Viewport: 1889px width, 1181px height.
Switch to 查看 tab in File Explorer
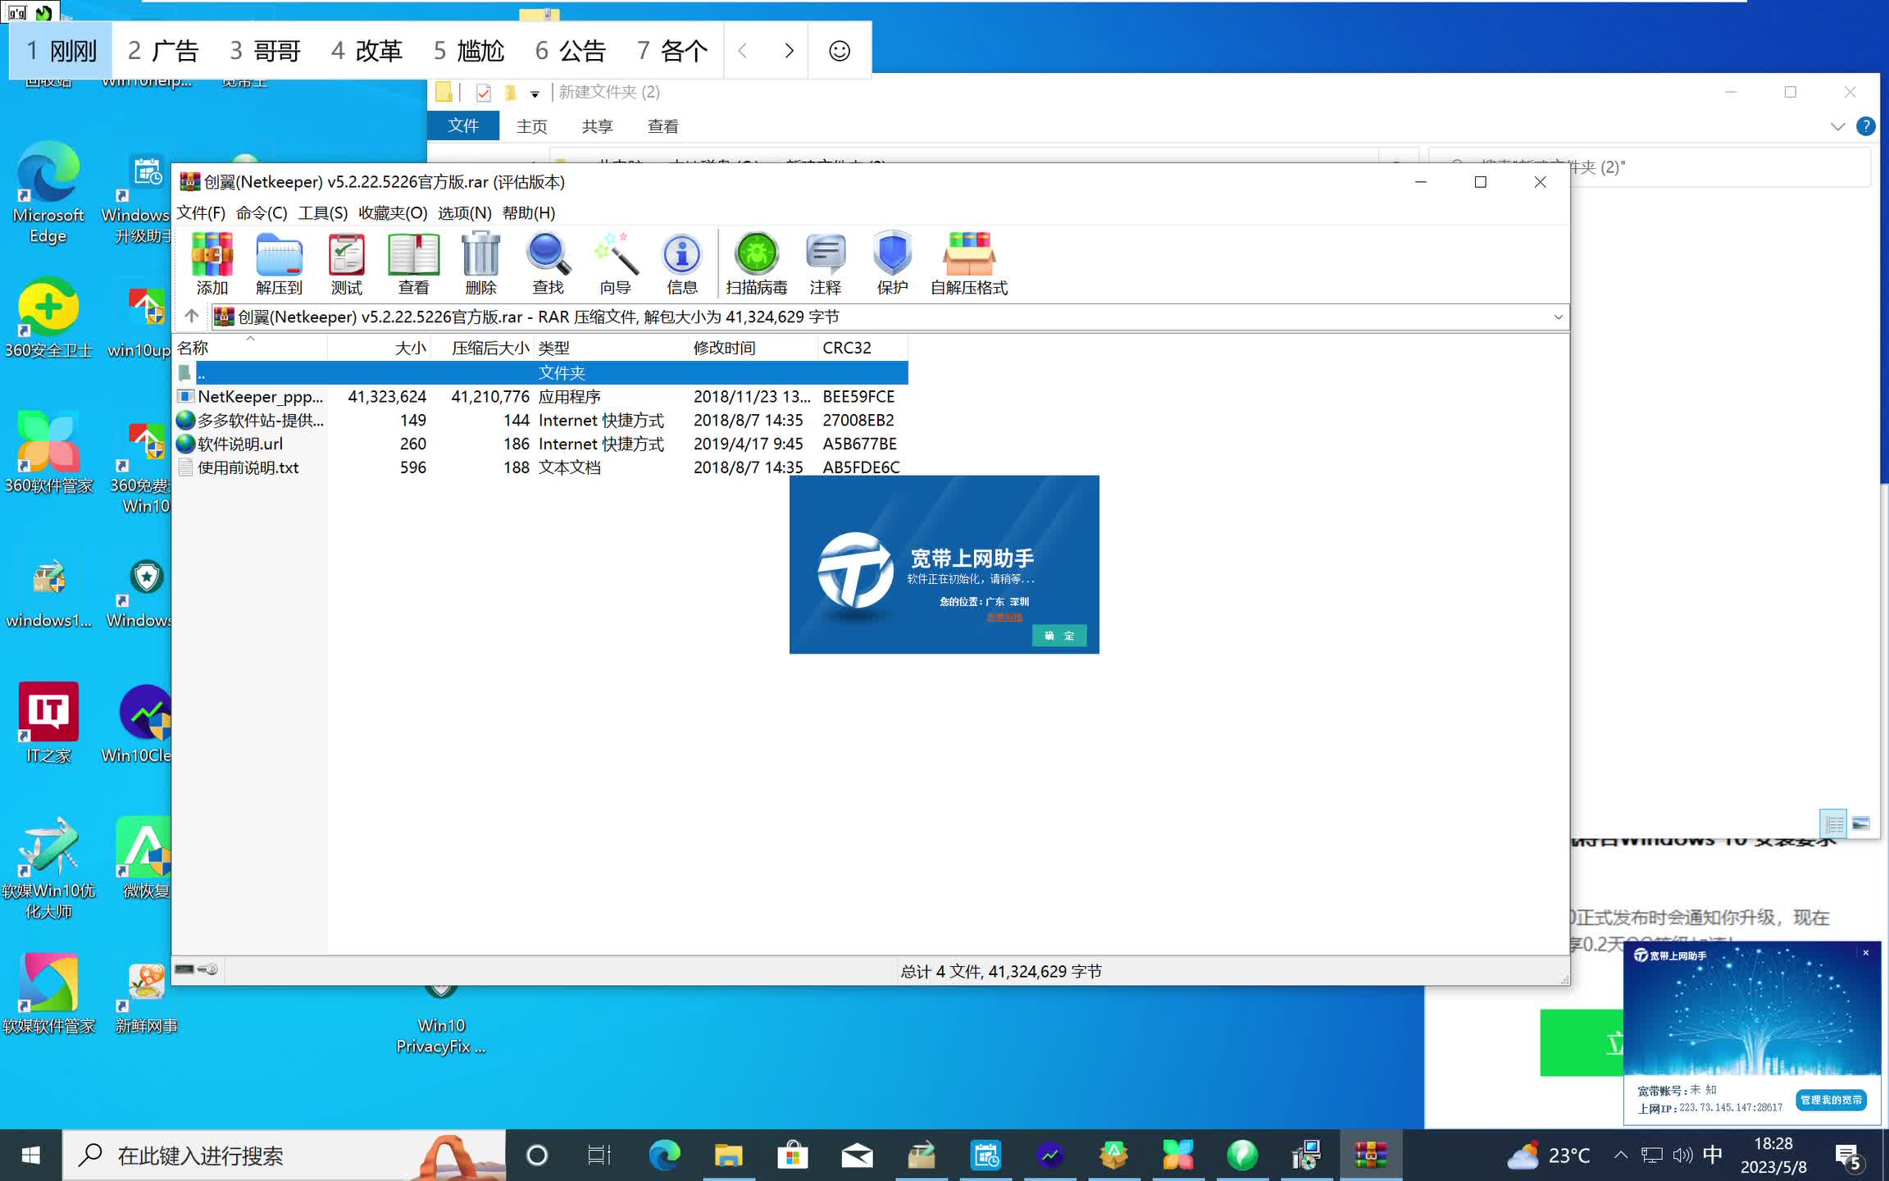pyautogui.click(x=662, y=126)
